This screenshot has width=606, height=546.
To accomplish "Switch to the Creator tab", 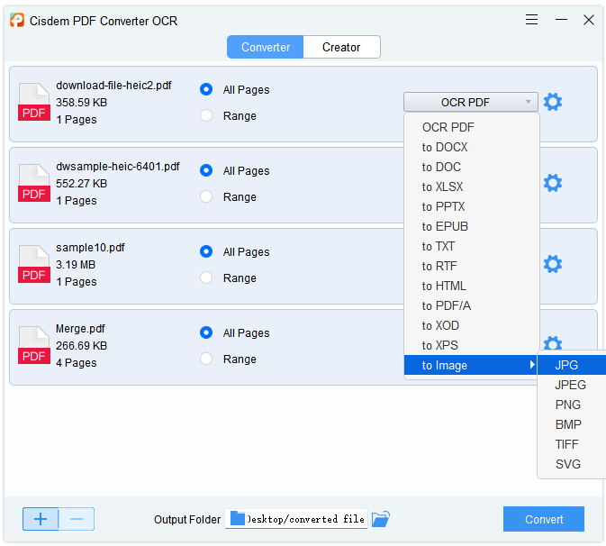I will pos(341,47).
